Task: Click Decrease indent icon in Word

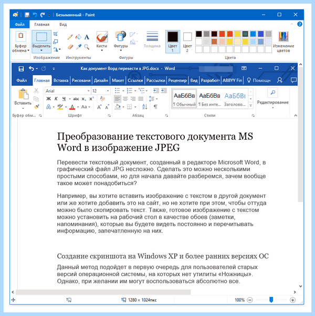Action: tap(156, 90)
